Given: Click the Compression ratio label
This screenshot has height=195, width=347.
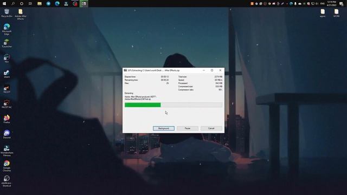Looking at the screenshot, I should (x=186, y=90).
